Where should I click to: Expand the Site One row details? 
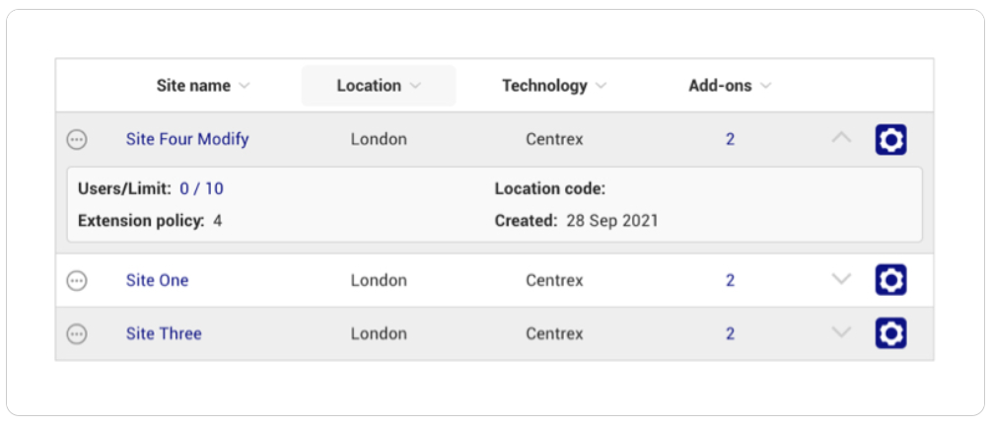841,278
